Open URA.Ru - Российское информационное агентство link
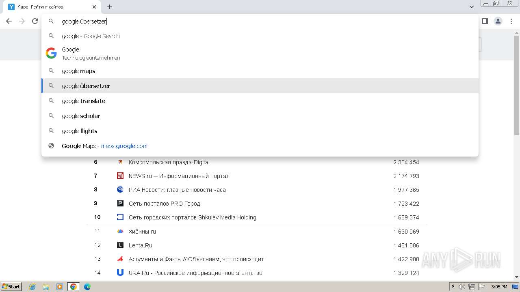This screenshot has height=292, width=520. (195, 273)
